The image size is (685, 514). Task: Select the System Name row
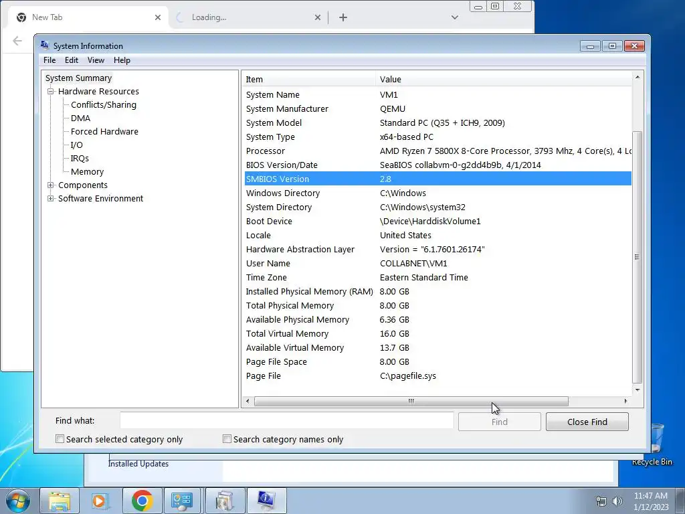[437, 95]
